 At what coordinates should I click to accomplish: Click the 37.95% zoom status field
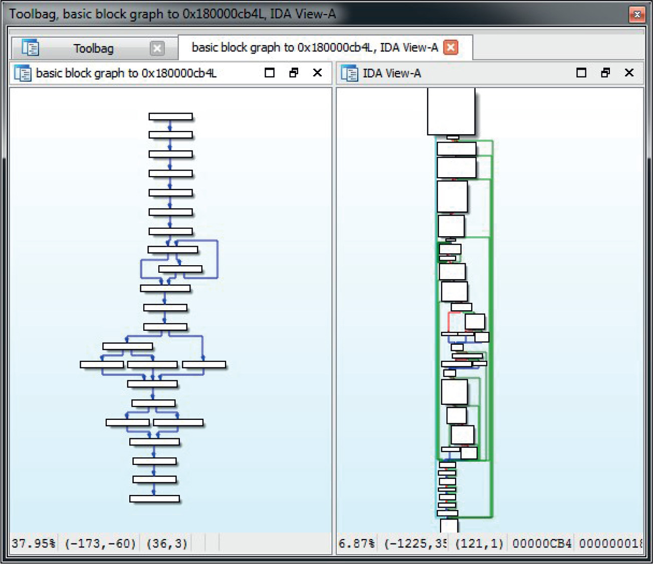tap(34, 543)
